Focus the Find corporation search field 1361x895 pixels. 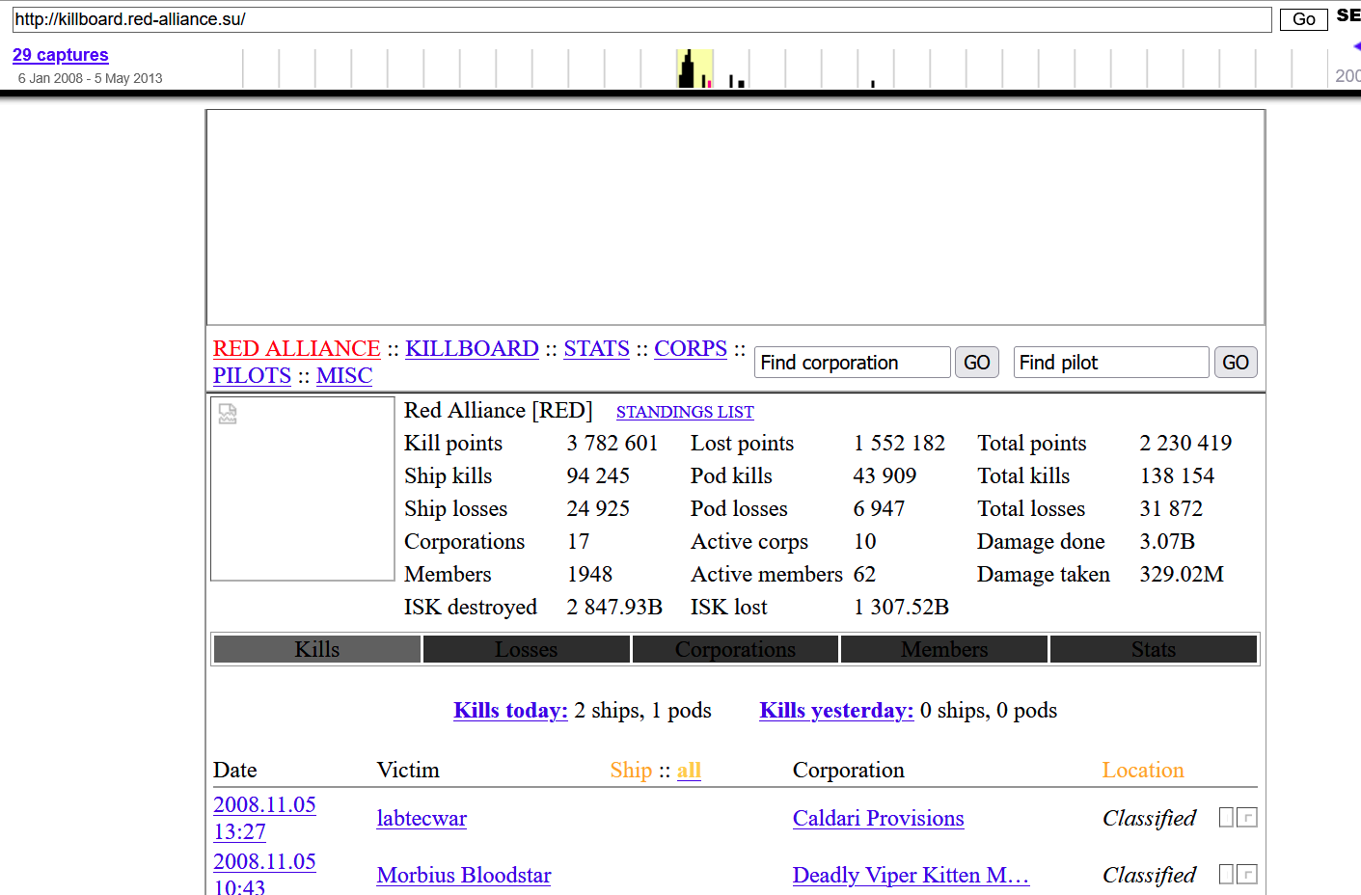tap(853, 363)
